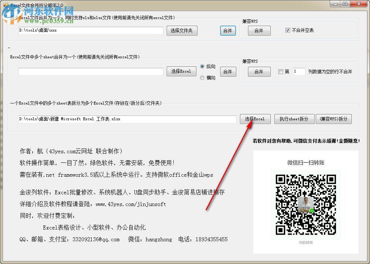Click the 选择文件夹 button
Viewport: 370px width, 264px height.
182,30
